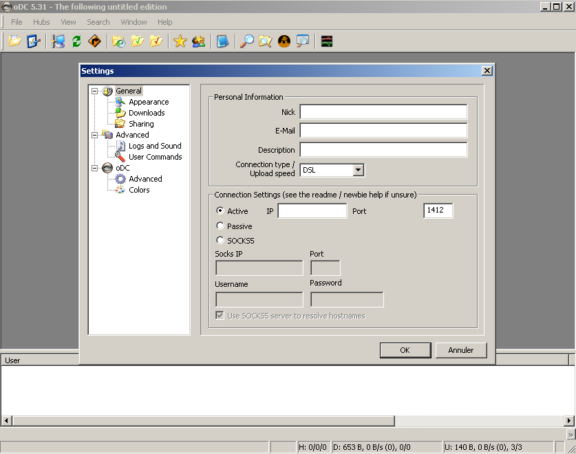Viewport: 576px width, 454px height.
Task: Open the Help menu
Action: pos(165,22)
